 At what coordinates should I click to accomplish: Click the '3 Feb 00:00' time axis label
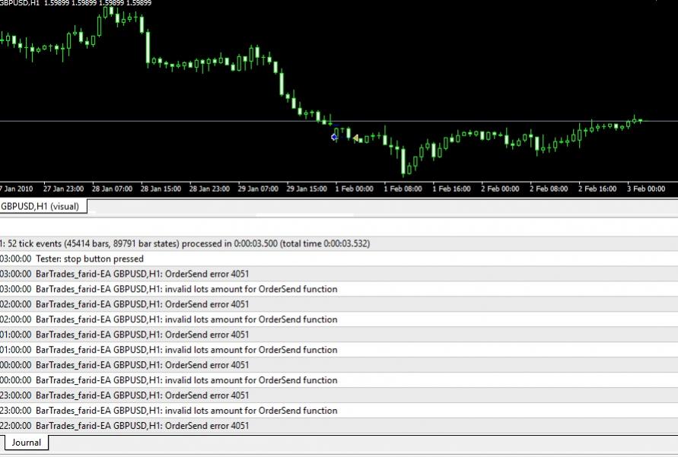(x=646, y=189)
